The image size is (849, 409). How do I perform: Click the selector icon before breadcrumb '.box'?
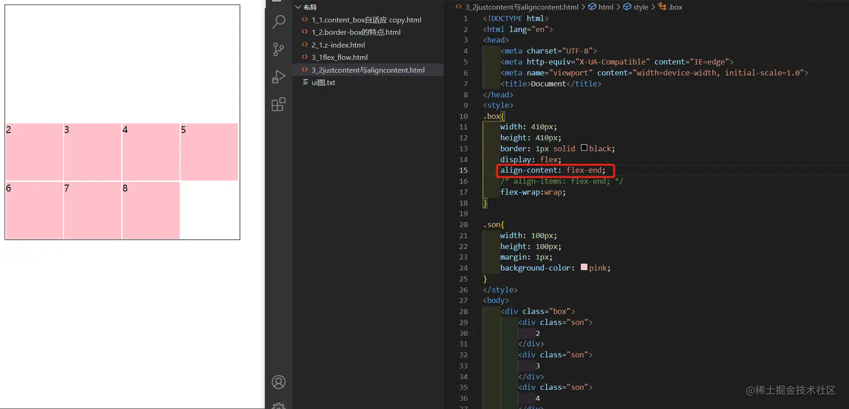click(662, 7)
